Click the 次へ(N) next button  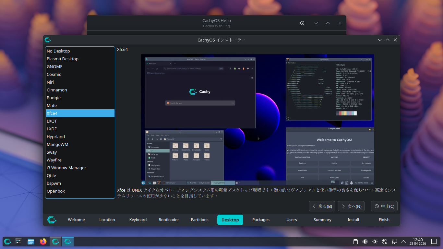click(x=351, y=206)
